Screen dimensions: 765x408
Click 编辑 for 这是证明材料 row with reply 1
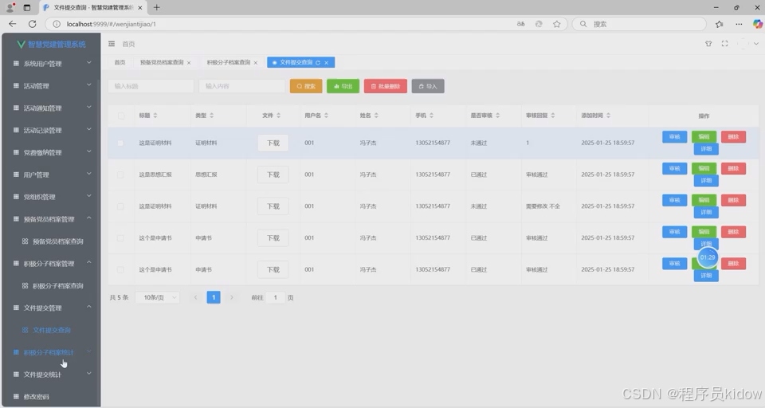tap(704, 136)
